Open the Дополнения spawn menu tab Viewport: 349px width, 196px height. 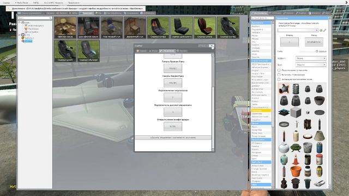click(148, 13)
